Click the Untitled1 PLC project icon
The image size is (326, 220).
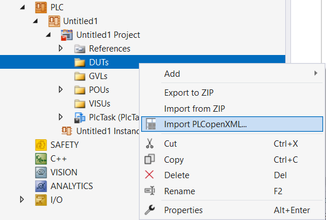pos(55,21)
